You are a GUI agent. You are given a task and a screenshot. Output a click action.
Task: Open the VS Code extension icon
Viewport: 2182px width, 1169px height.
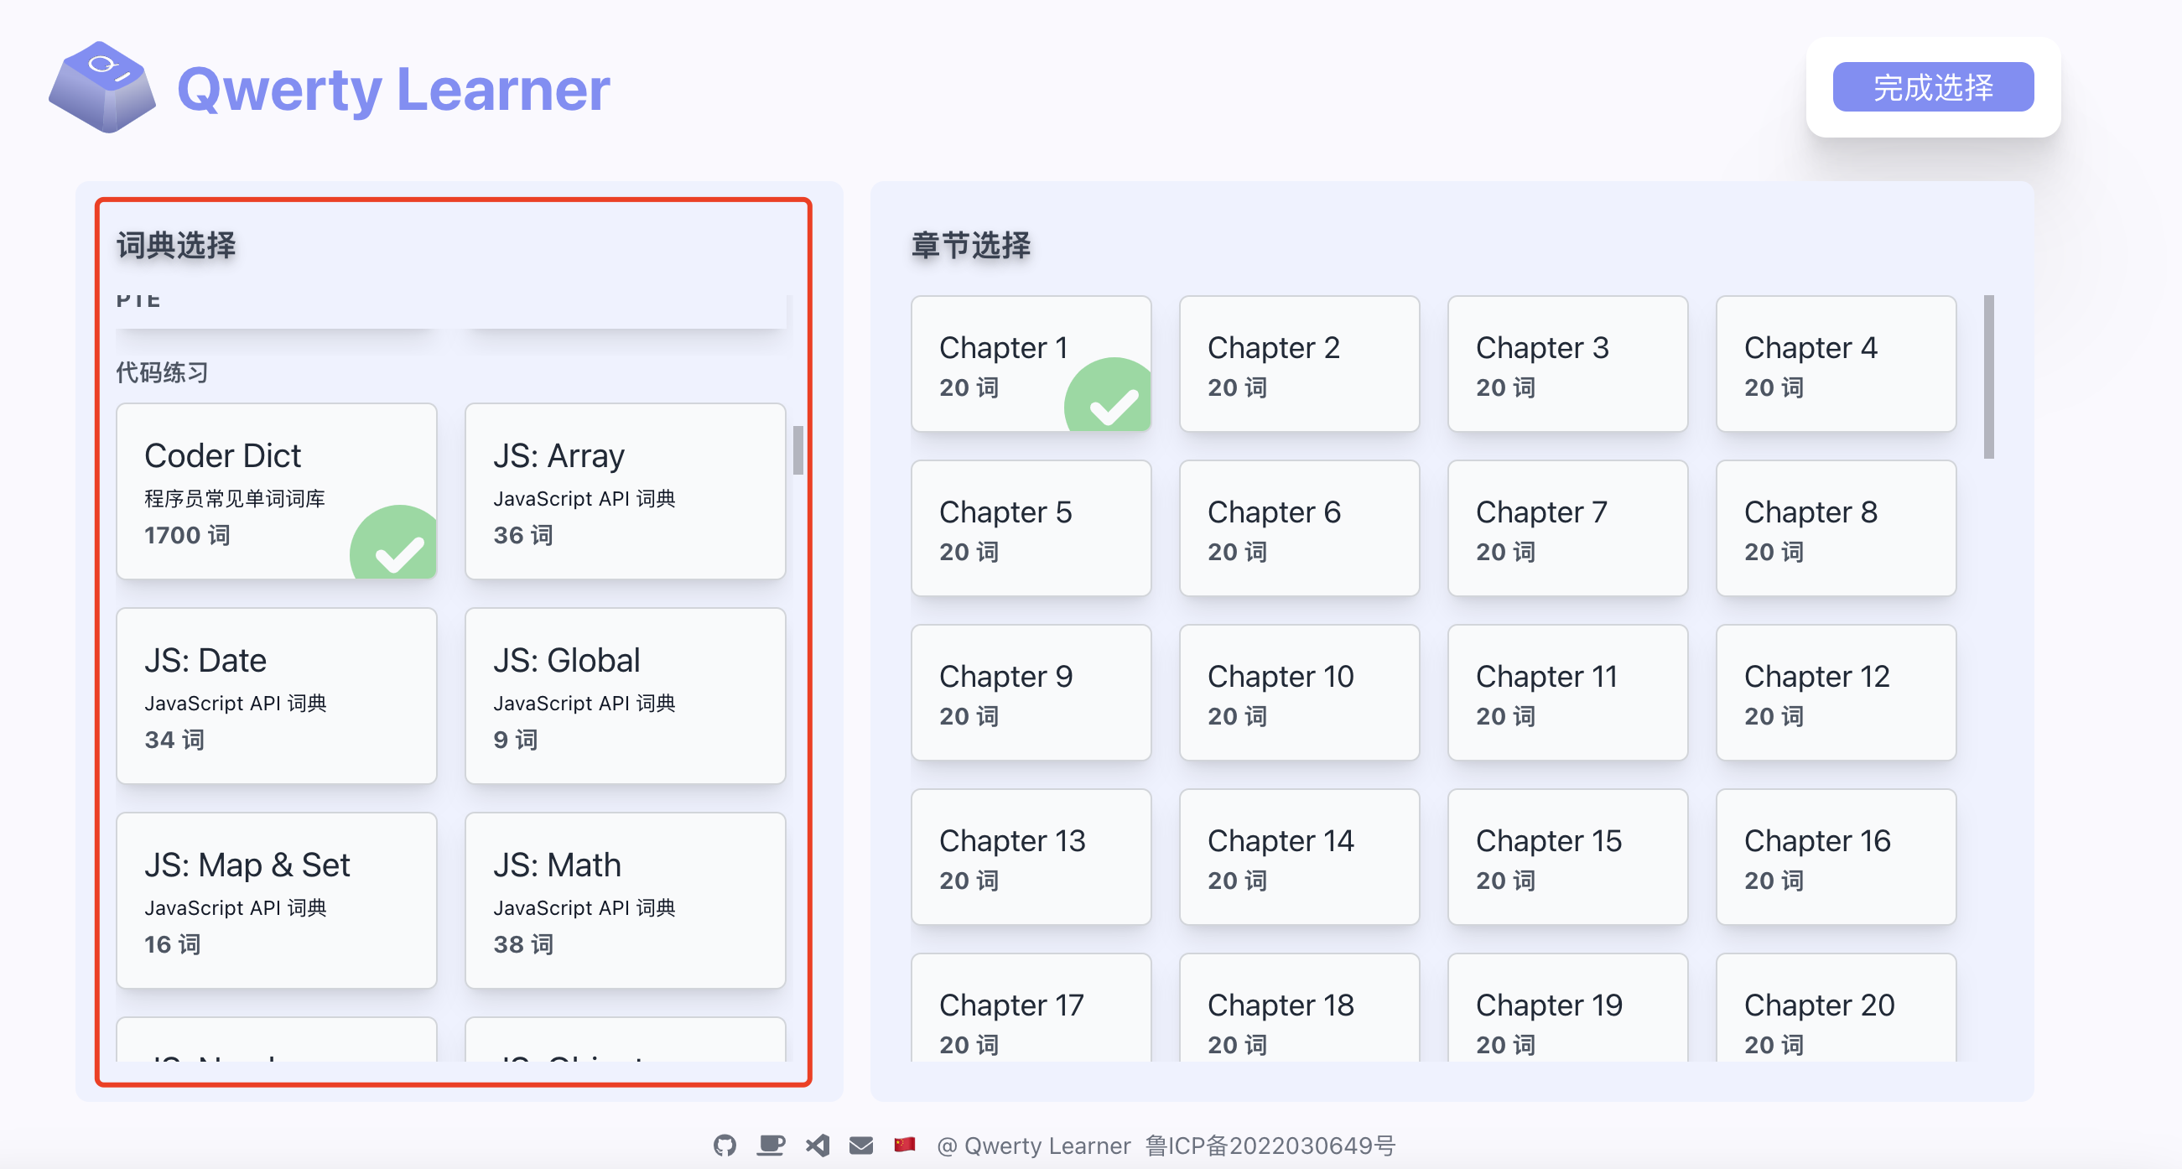[818, 1146]
